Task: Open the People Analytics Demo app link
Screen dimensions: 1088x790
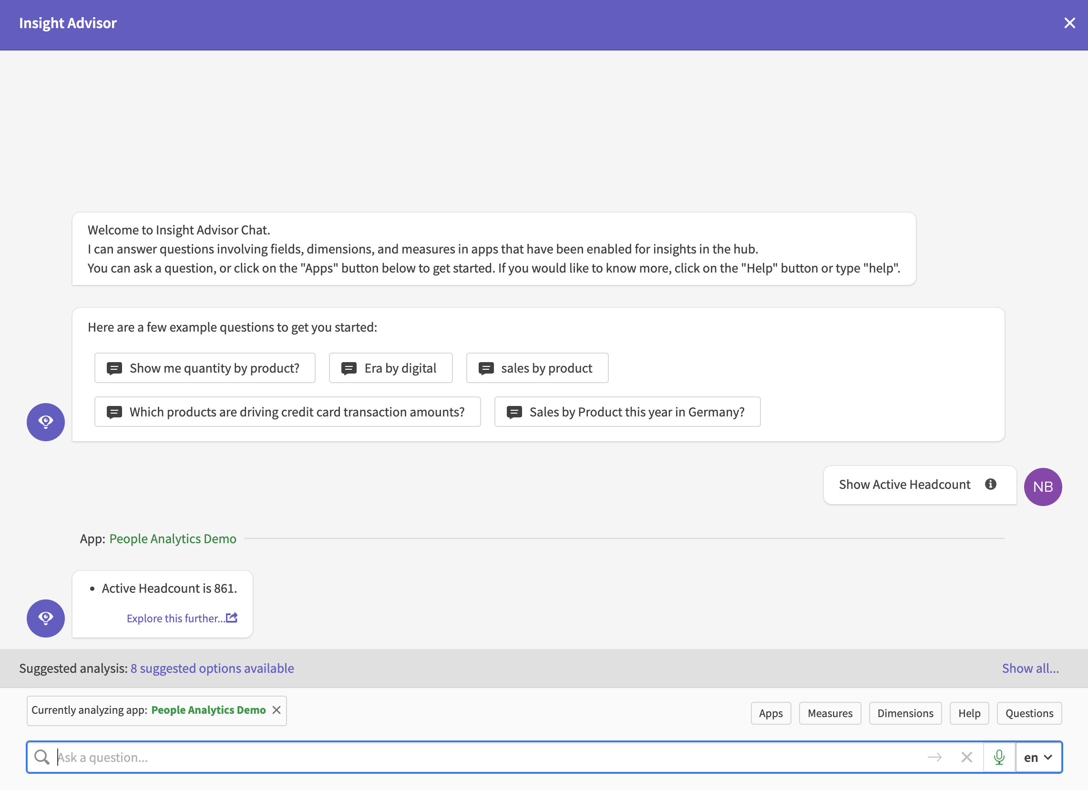Action: pos(173,538)
